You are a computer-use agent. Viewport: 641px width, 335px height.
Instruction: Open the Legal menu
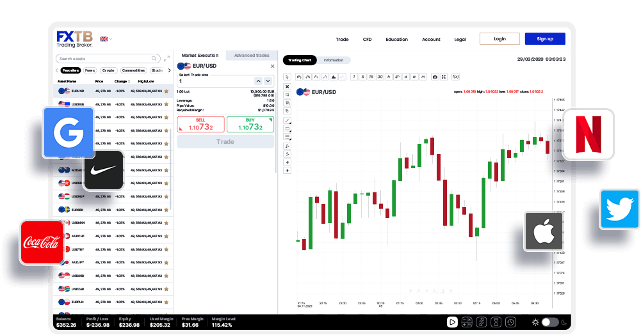460,40
